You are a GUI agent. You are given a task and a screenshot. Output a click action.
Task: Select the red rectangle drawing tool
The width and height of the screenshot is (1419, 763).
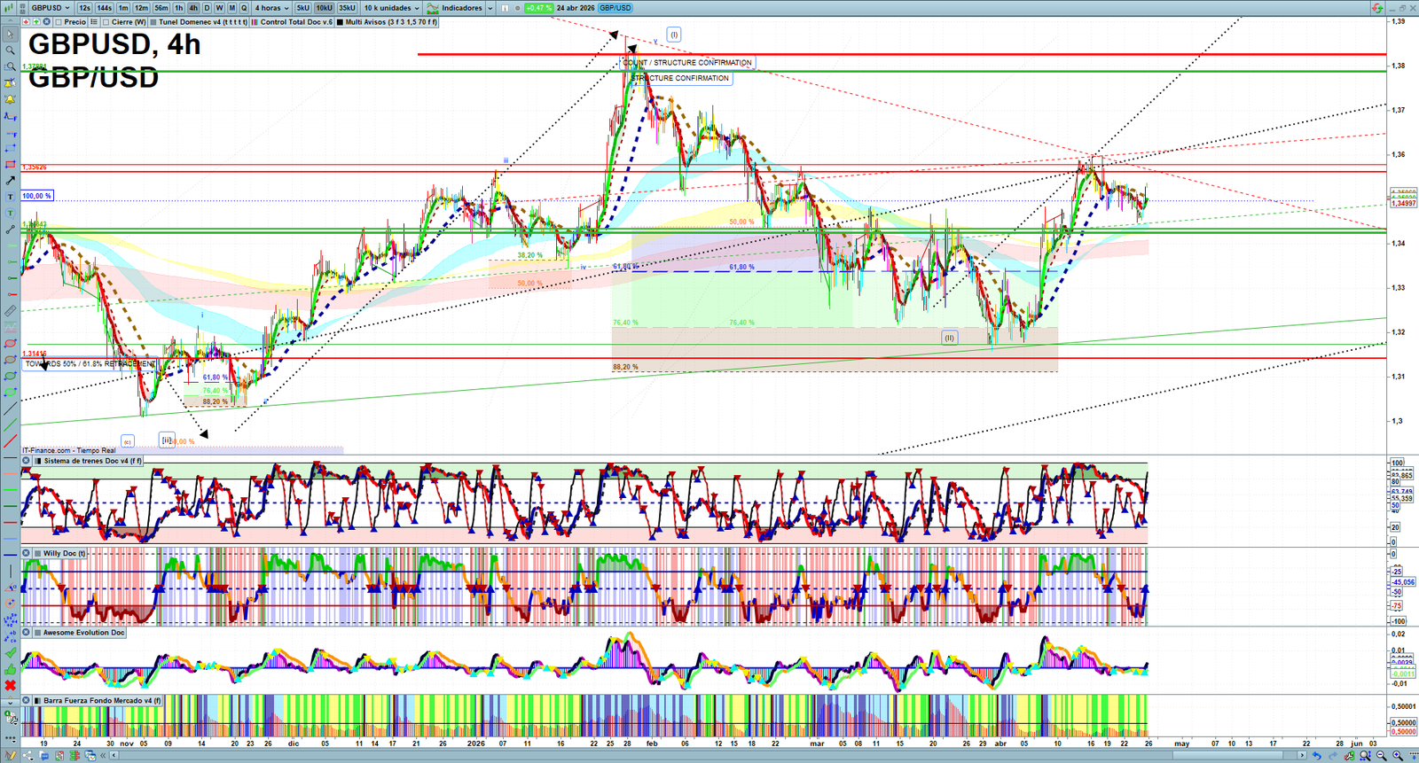(x=10, y=165)
